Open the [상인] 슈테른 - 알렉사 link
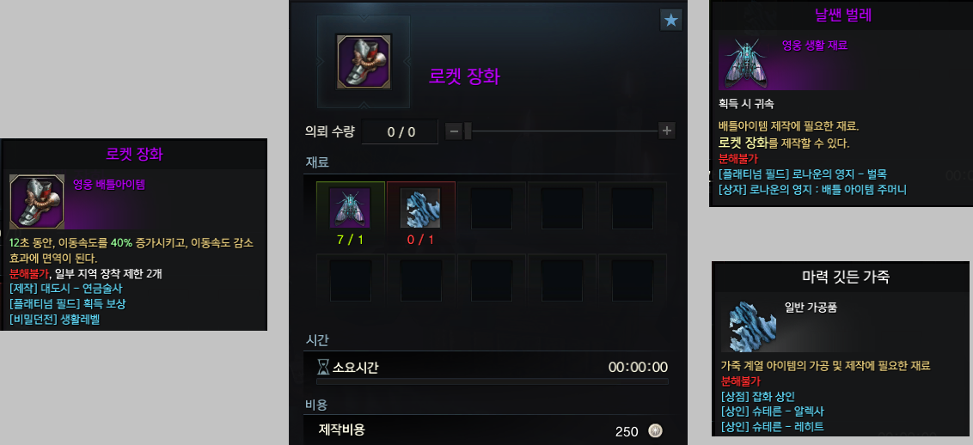The height and width of the screenshot is (445, 973). [773, 411]
